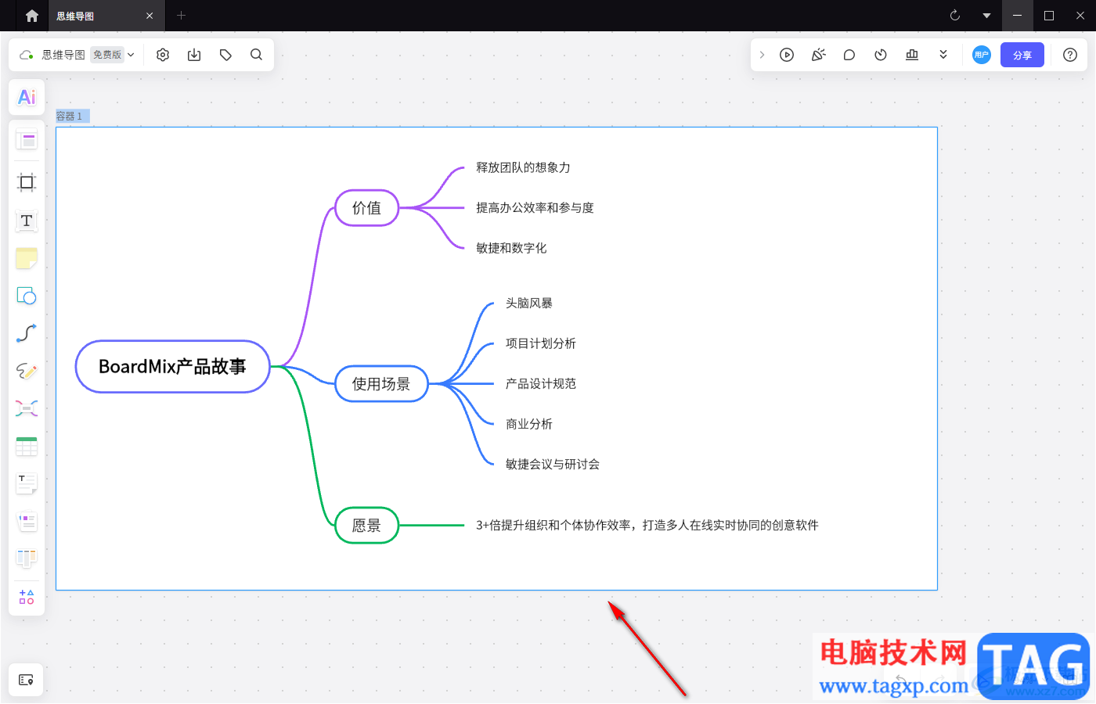This screenshot has height=704, width=1096.
Task: Insert a table from toolbar
Action: pyautogui.click(x=27, y=446)
